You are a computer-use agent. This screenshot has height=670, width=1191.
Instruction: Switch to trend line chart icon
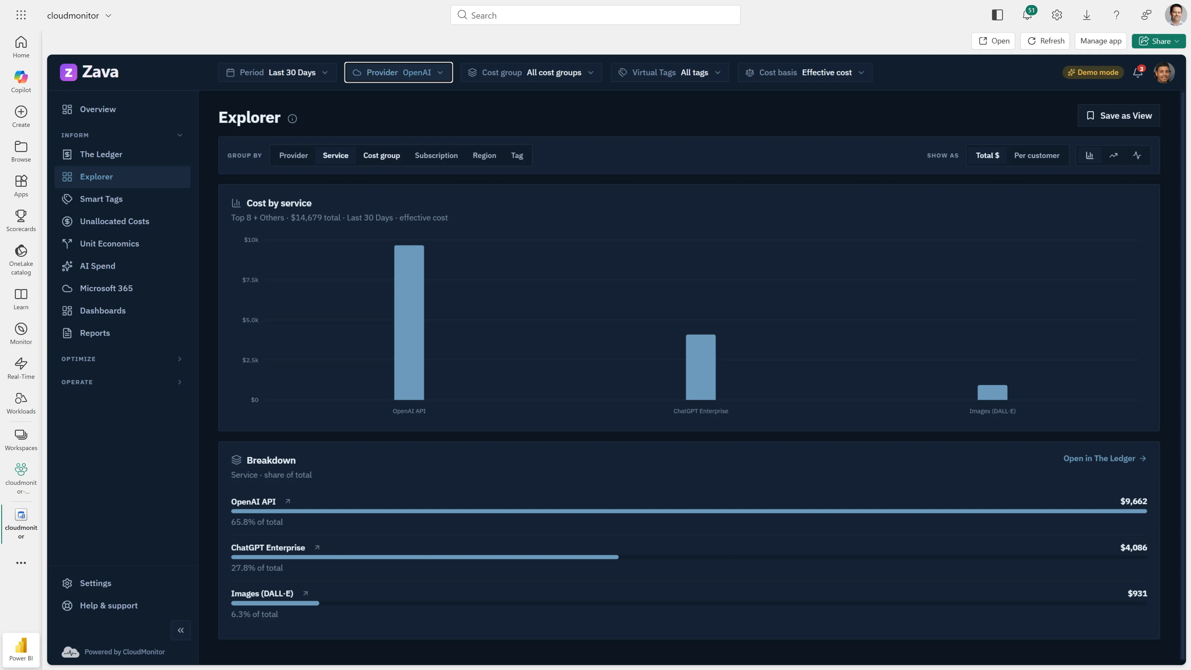[x=1113, y=155]
